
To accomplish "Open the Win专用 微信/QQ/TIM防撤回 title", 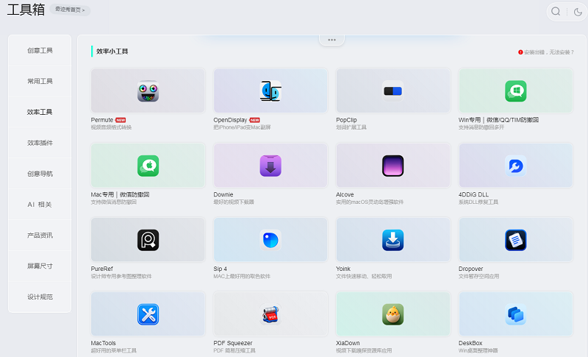I will coord(498,120).
